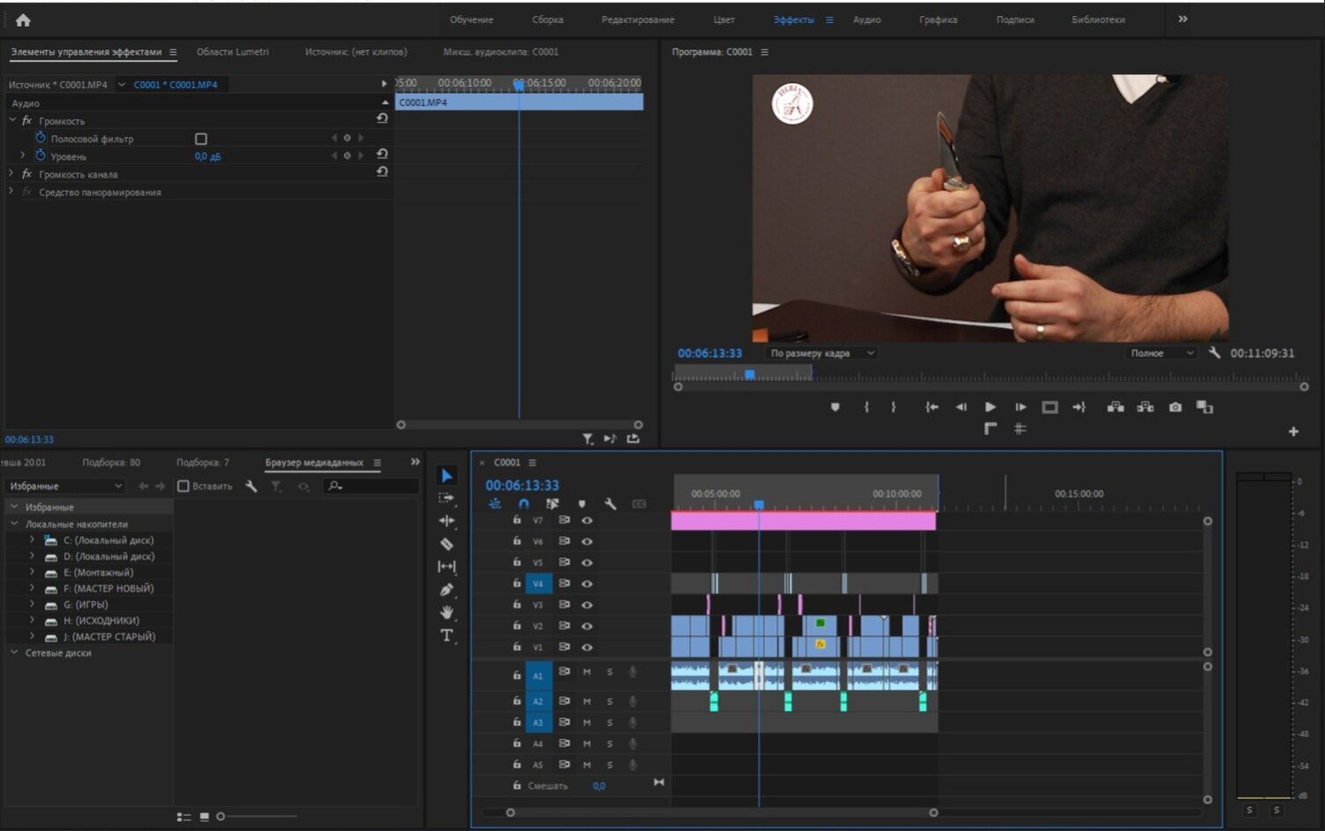The image size is (1325, 831).
Task: Open the Home screen icon
Action: click(23, 19)
